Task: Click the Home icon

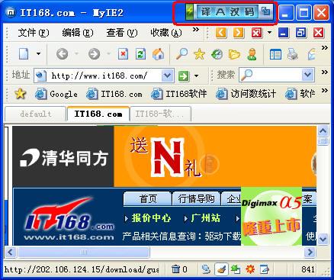Action: point(158,54)
